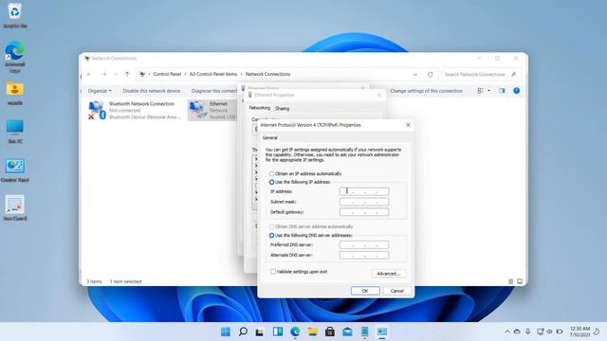Open Microsoft Store from the taskbar
Screen dimensions: 607x341
click(330, 332)
